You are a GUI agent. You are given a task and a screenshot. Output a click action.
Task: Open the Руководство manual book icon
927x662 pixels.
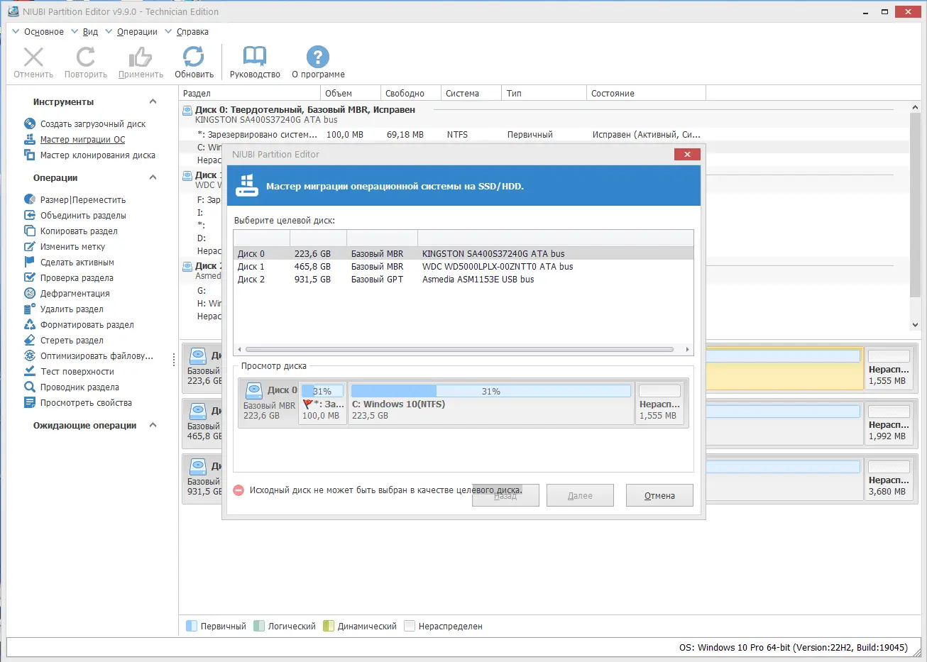click(255, 57)
